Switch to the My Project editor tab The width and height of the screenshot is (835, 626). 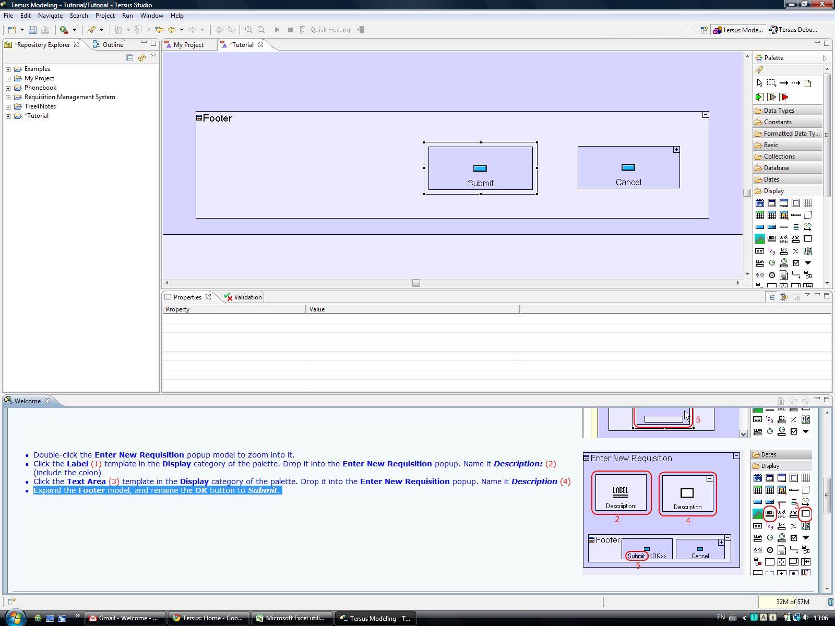tap(188, 45)
